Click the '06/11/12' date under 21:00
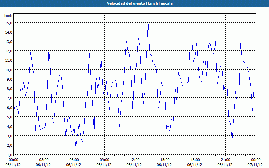This screenshot has height=168, width=269. pyautogui.click(x=225, y=165)
